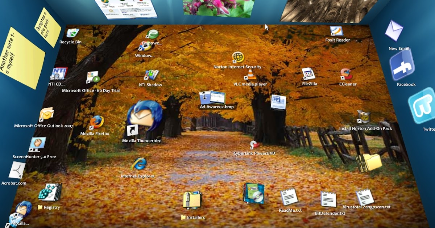The height and width of the screenshot is (228, 435).
Task: Open the Virustotal-Zangoscan.txt file
Action: (365, 197)
